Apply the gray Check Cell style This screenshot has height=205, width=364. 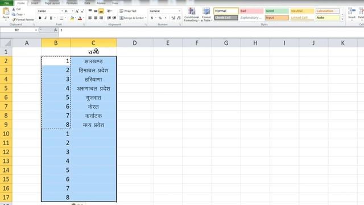tap(226, 18)
